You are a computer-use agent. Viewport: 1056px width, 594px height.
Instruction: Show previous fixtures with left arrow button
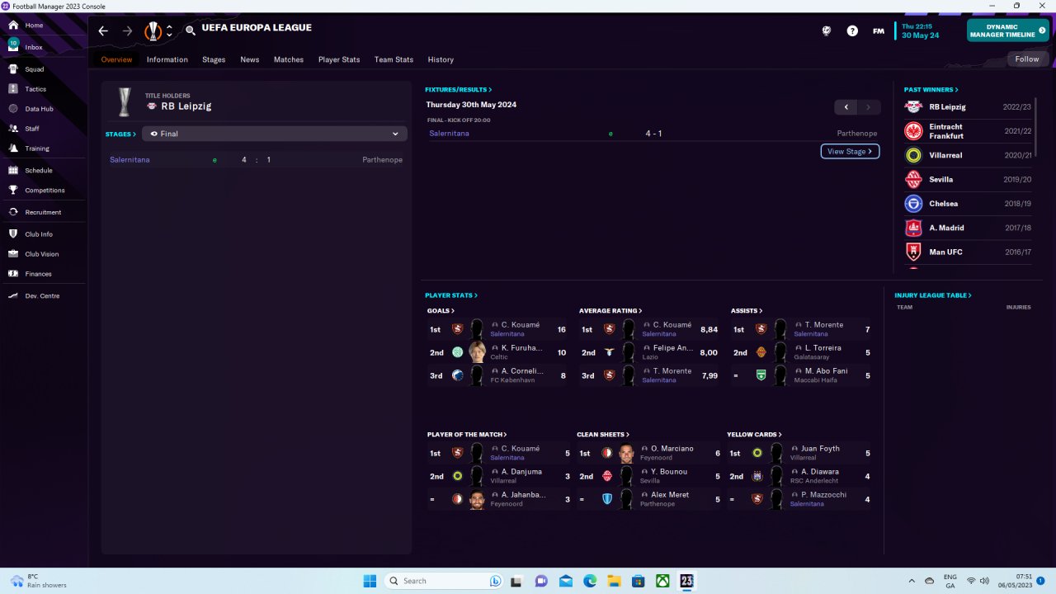pyautogui.click(x=846, y=107)
